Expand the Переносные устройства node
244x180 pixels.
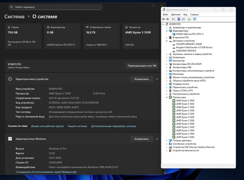pos(167,87)
